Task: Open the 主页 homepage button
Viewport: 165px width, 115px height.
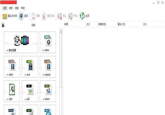Action: pyautogui.click(x=85, y=16)
